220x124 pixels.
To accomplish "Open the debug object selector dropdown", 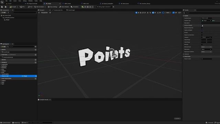I will tap(104, 7).
